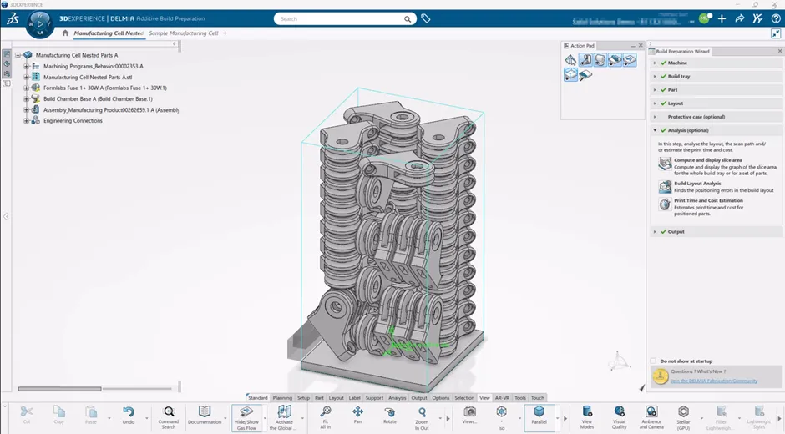
Task: Toggle fourth Action Pad icon
Action: 615,60
